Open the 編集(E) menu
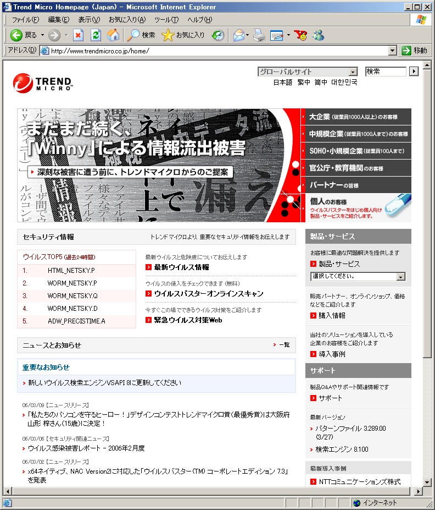The height and width of the screenshot is (510, 435). (x=58, y=20)
